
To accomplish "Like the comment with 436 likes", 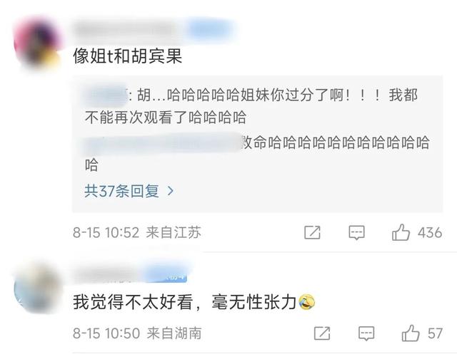I will (x=401, y=232).
